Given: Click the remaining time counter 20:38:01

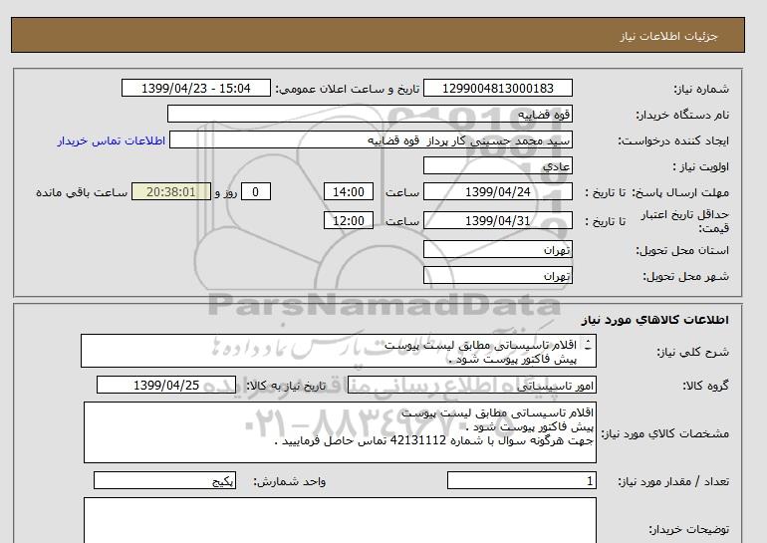Looking at the screenshot, I should (x=171, y=192).
